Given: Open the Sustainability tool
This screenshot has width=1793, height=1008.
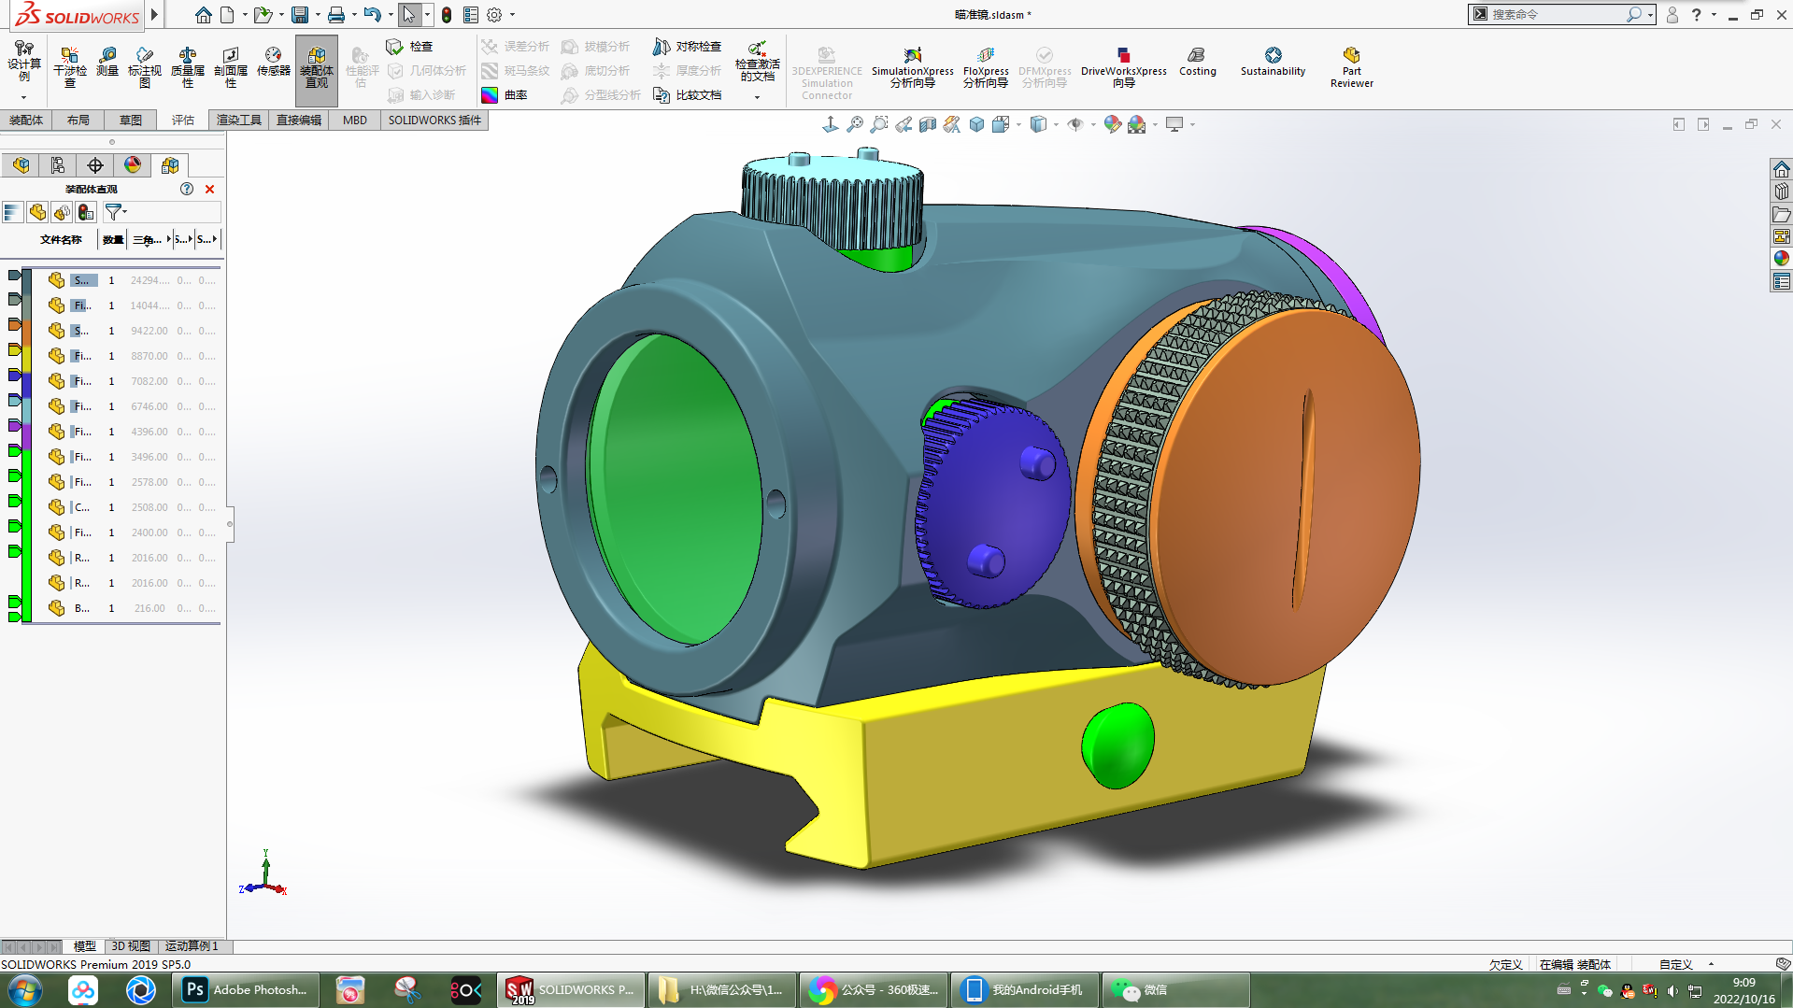Looking at the screenshot, I should pyautogui.click(x=1273, y=63).
